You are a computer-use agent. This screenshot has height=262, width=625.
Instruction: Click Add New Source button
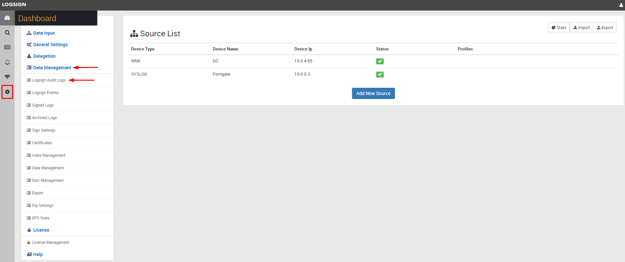point(373,93)
